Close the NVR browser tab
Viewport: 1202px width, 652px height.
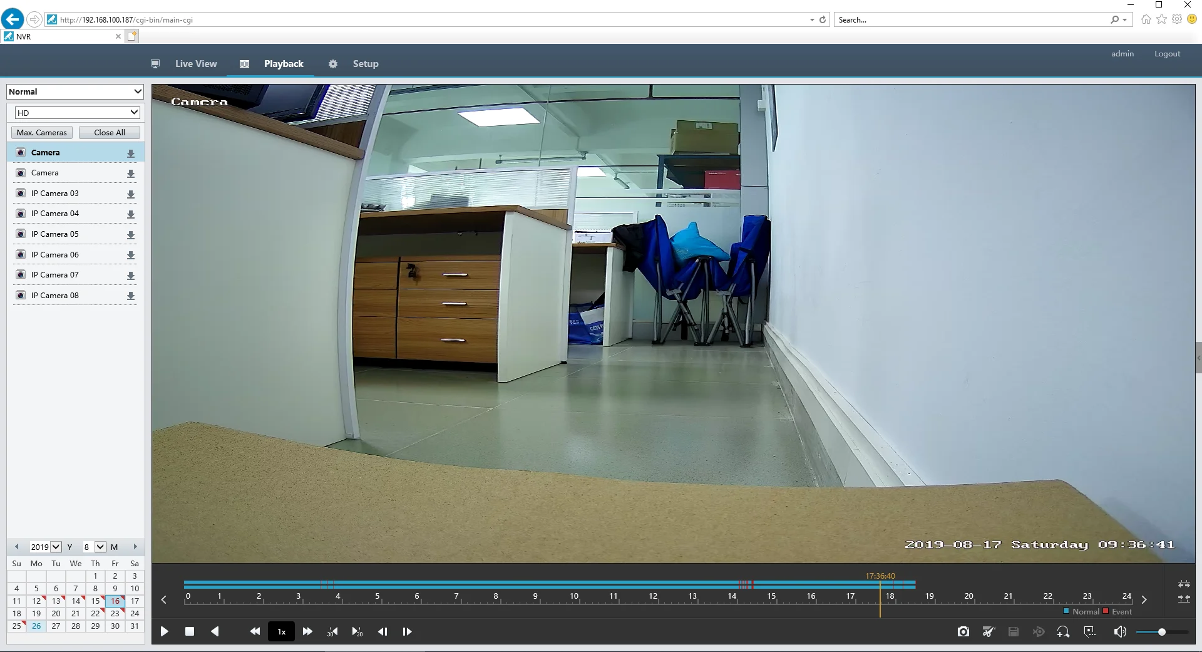coord(118,36)
